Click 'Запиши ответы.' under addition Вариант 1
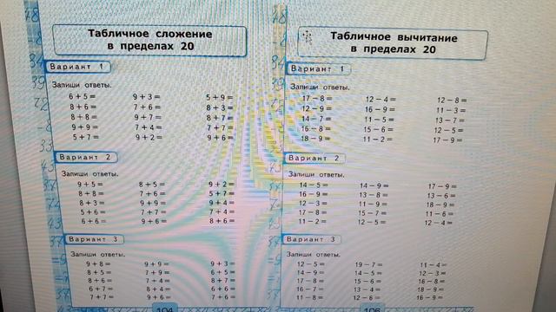556x312 pixels. pos(82,85)
